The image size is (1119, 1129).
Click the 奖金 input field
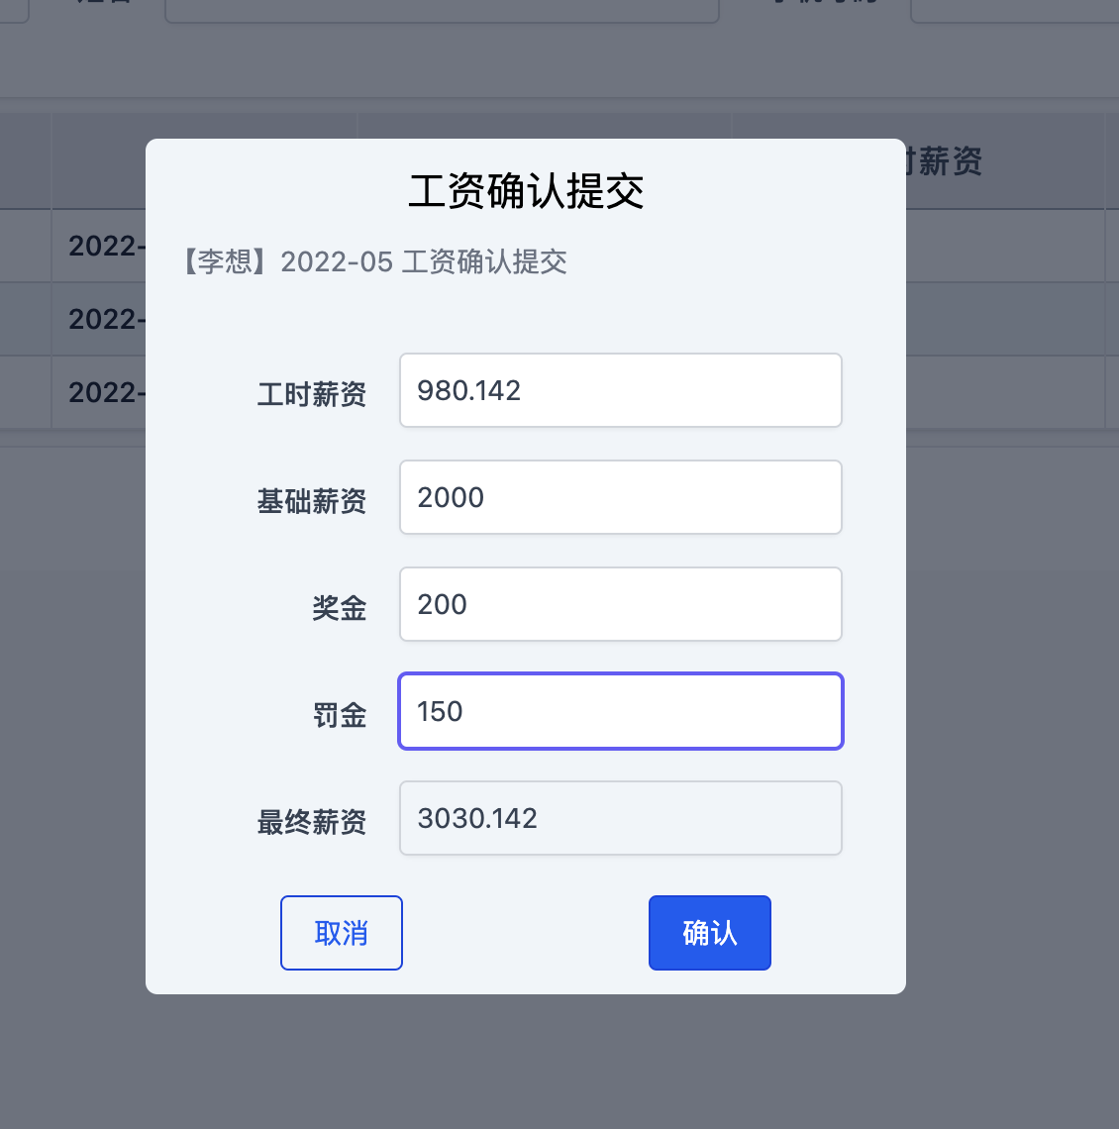tap(620, 604)
